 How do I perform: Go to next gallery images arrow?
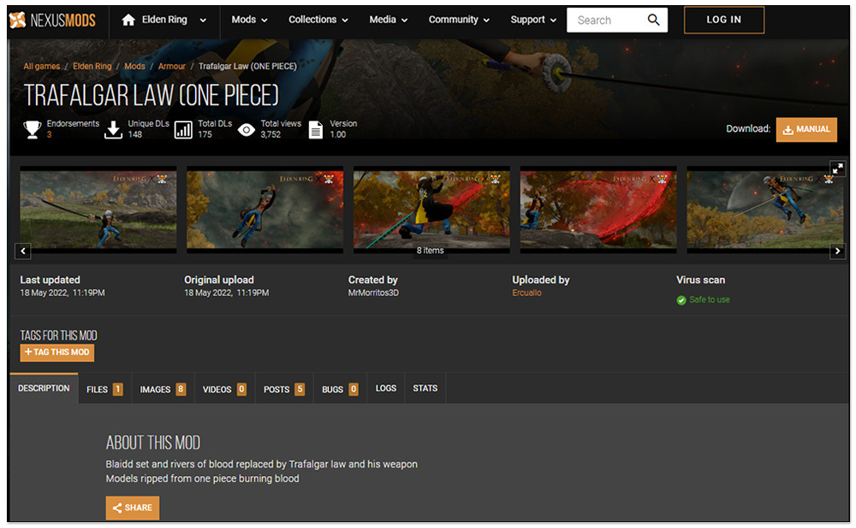(x=837, y=252)
